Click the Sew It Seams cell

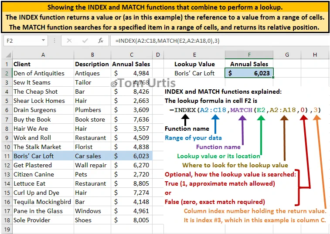click(x=43, y=82)
